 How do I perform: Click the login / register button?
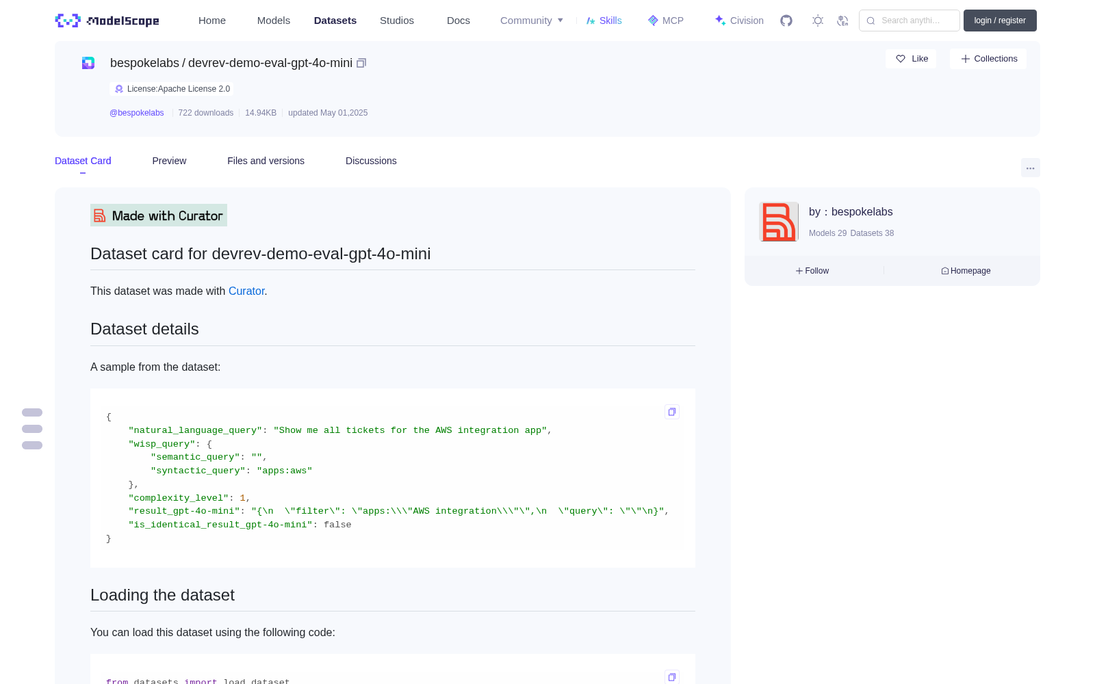[1000, 21]
